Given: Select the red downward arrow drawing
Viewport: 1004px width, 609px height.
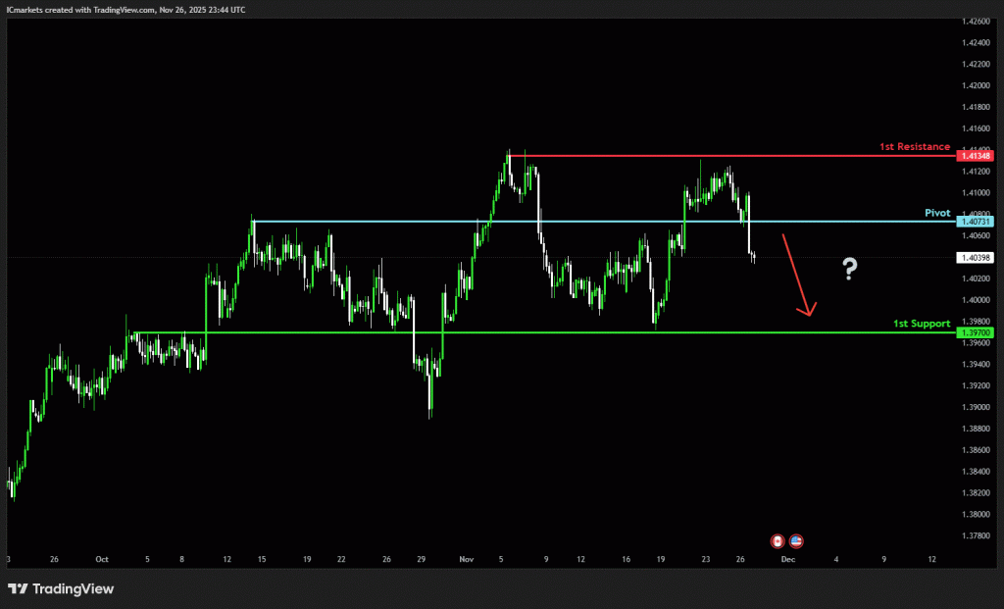Looking at the screenshot, I should point(796,277).
